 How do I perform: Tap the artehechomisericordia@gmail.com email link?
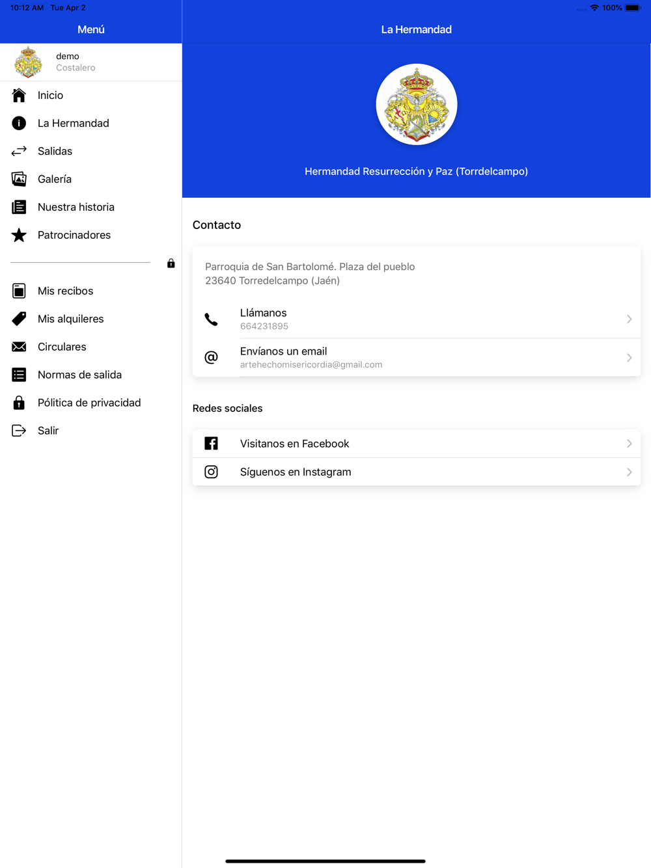click(311, 365)
